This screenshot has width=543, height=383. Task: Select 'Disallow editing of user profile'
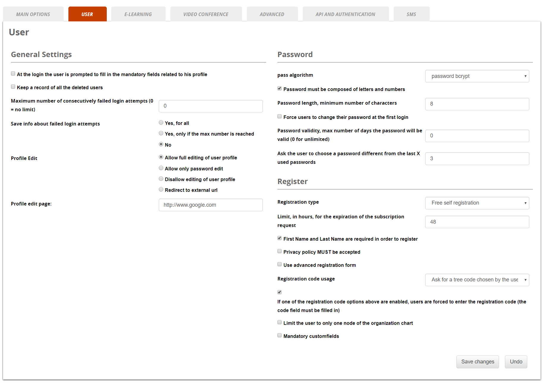[x=161, y=178]
